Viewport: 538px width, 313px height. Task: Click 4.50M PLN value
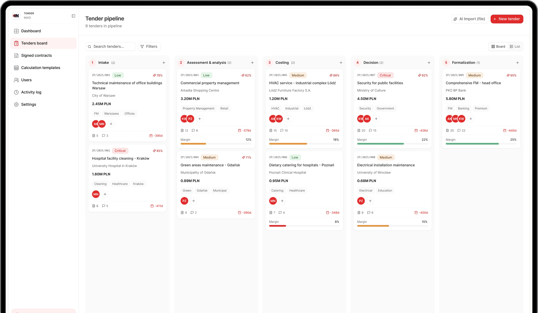[367, 99]
